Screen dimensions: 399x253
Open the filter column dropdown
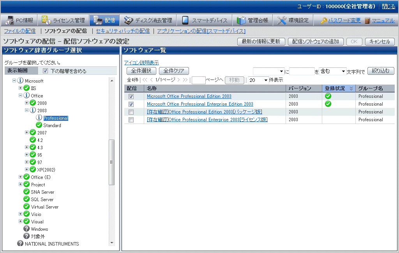pos(268,71)
